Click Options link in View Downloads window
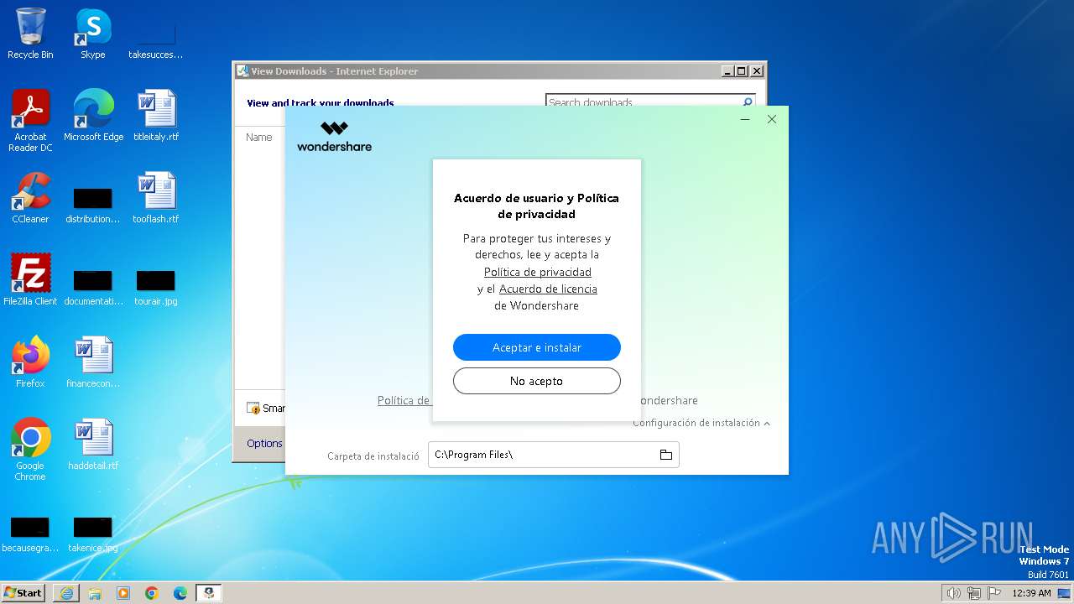The width and height of the screenshot is (1074, 604). 264,443
